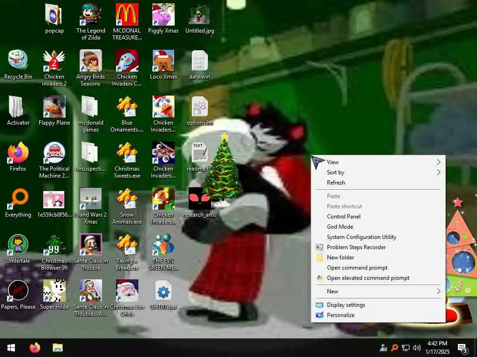Open File Explorer from taskbar
477x357 pixels.
(57, 348)
